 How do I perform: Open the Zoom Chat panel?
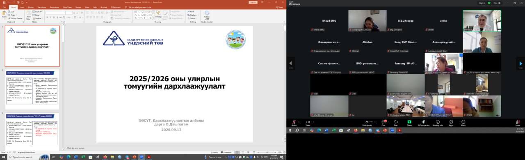[384, 122]
